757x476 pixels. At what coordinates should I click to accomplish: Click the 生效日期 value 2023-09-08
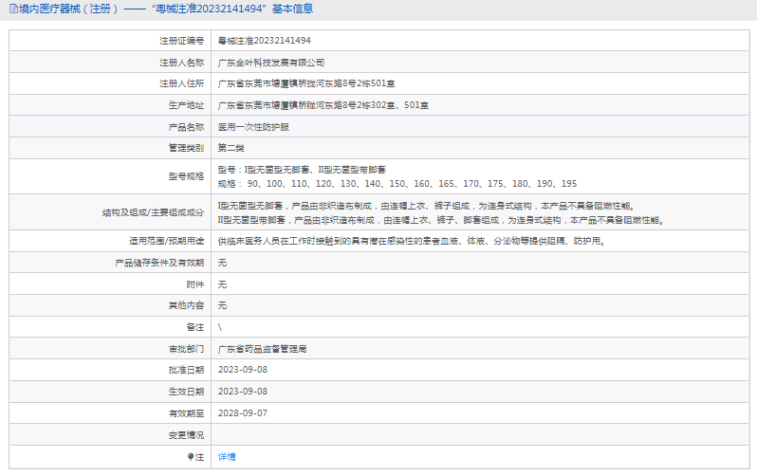pos(242,392)
